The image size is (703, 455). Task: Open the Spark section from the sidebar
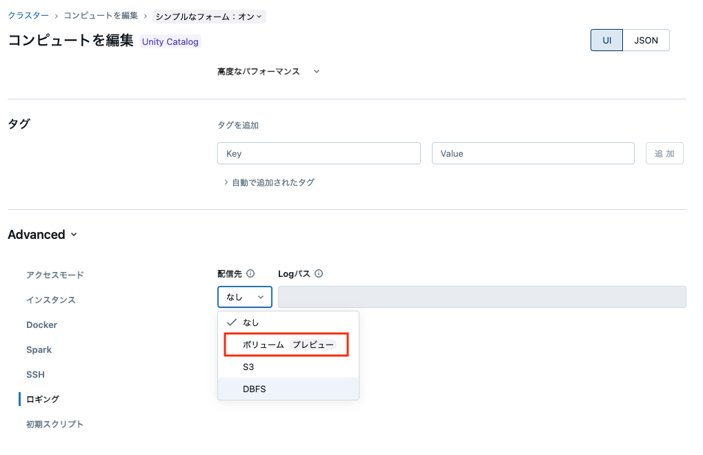39,349
